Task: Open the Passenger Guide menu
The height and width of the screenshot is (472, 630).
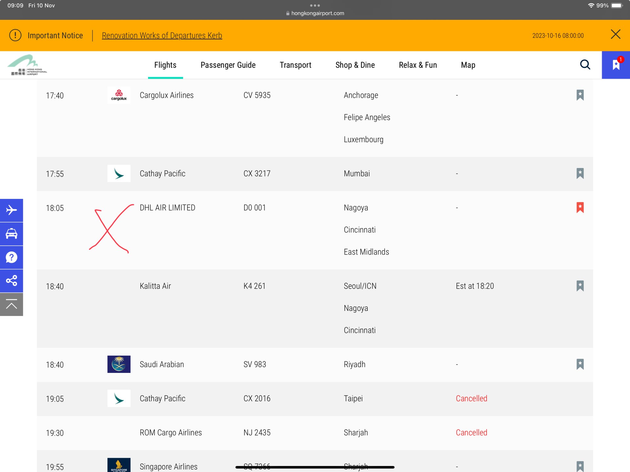Action: (x=228, y=65)
